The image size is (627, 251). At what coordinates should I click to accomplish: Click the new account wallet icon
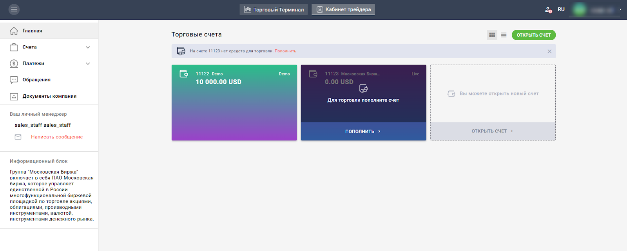click(x=451, y=93)
